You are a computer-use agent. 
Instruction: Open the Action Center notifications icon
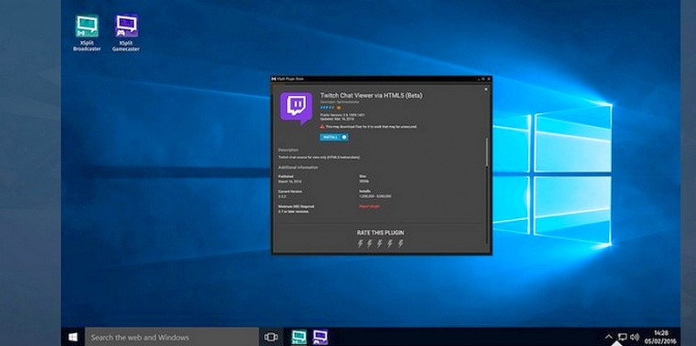[622, 337]
